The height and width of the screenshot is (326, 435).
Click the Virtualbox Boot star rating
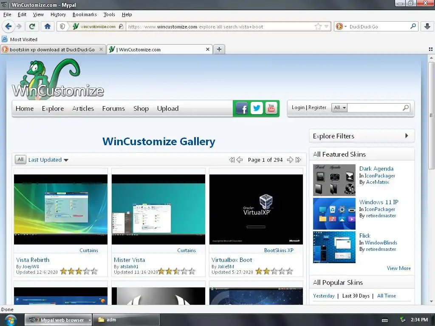click(x=274, y=271)
